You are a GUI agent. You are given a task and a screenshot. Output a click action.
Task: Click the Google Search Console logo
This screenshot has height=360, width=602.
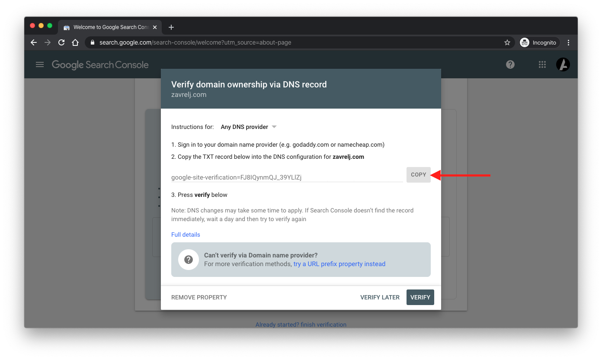pyautogui.click(x=100, y=65)
